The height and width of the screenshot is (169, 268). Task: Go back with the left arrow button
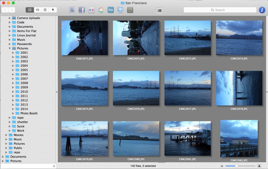click(x=5, y=10)
